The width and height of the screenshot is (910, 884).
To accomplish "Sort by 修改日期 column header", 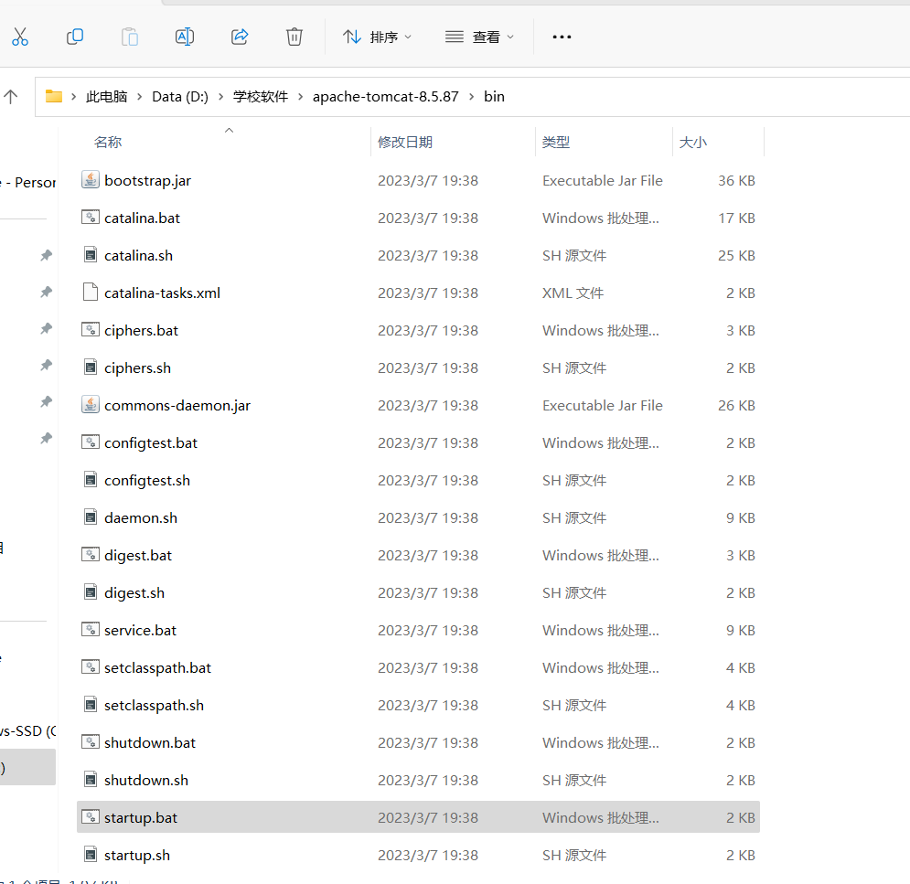I will (405, 142).
